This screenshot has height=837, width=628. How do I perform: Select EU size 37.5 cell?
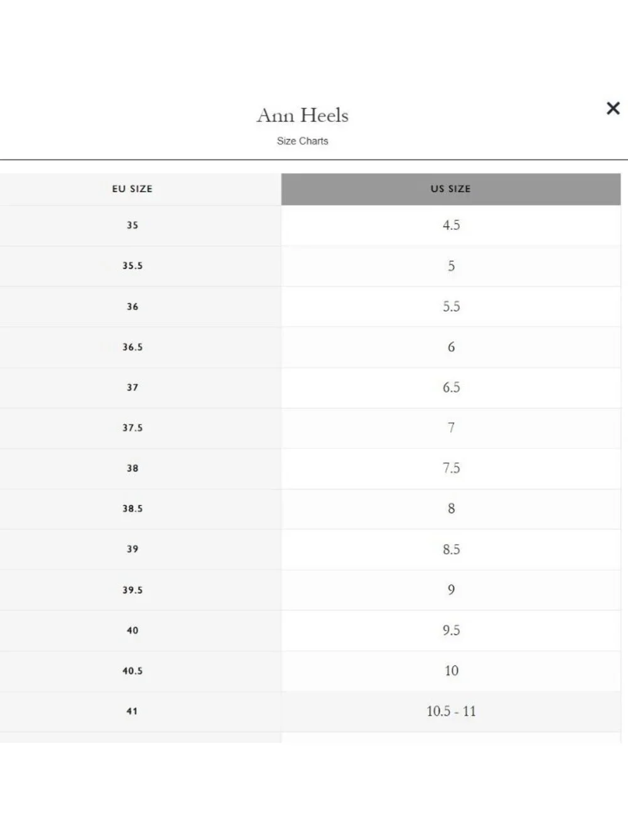(x=133, y=428)
